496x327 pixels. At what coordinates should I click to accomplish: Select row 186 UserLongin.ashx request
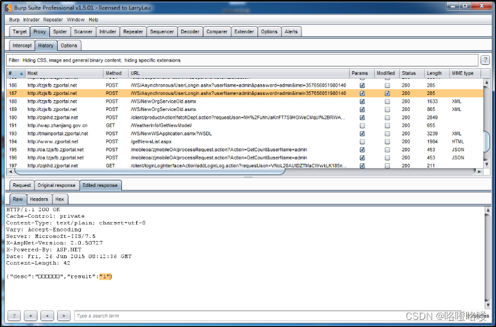tap(245, 85)
